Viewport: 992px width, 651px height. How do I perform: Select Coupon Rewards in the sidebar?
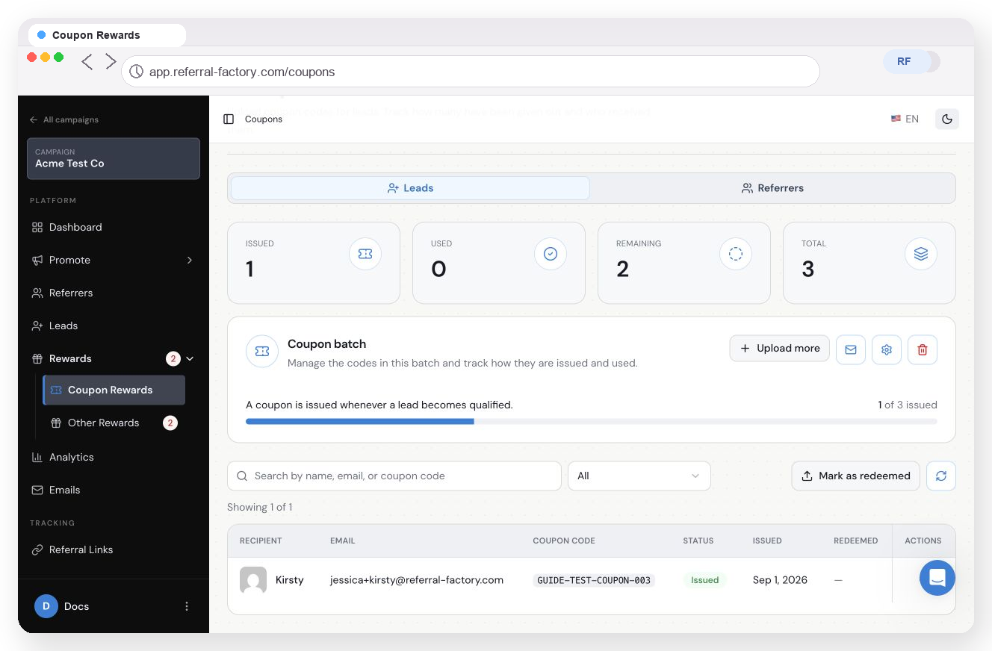coord(114,390)
